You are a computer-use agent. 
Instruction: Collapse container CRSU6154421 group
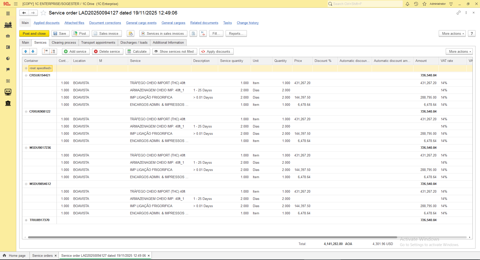[26, 75]
